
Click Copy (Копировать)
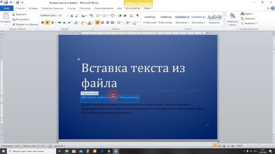(21, 19)
